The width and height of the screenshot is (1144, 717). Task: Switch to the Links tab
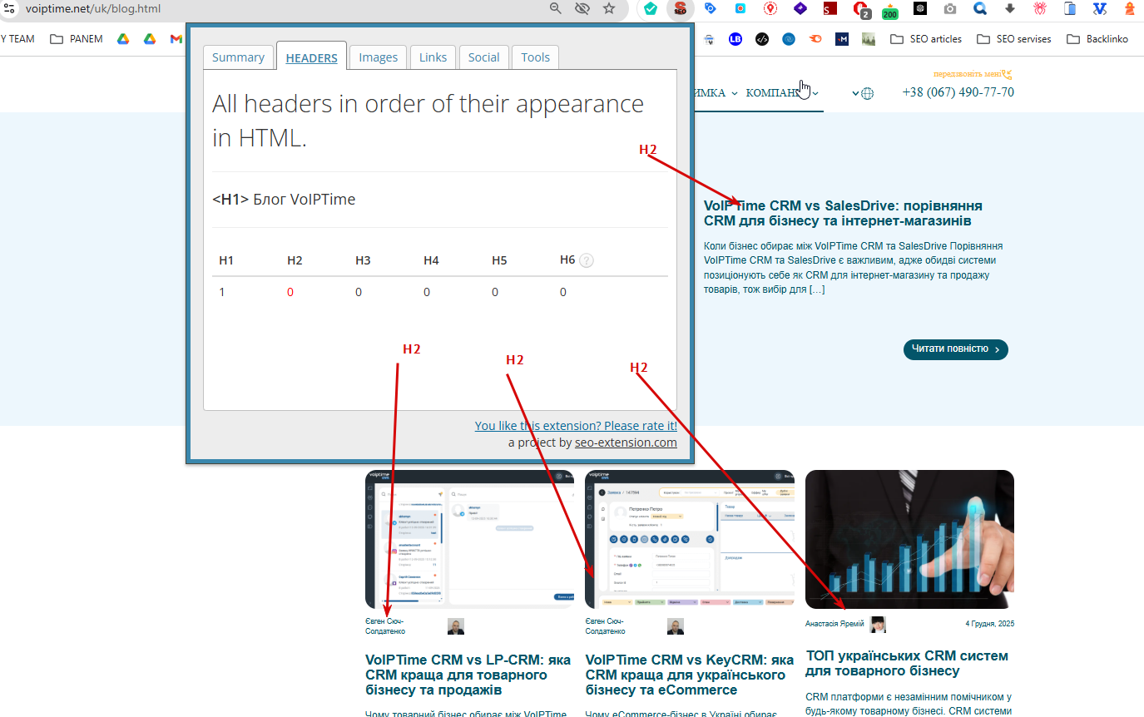pyautogui.click(x=433, y=57)
